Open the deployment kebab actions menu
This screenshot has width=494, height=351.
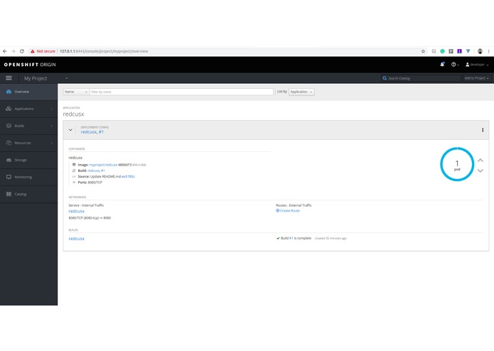pos(483,130)
